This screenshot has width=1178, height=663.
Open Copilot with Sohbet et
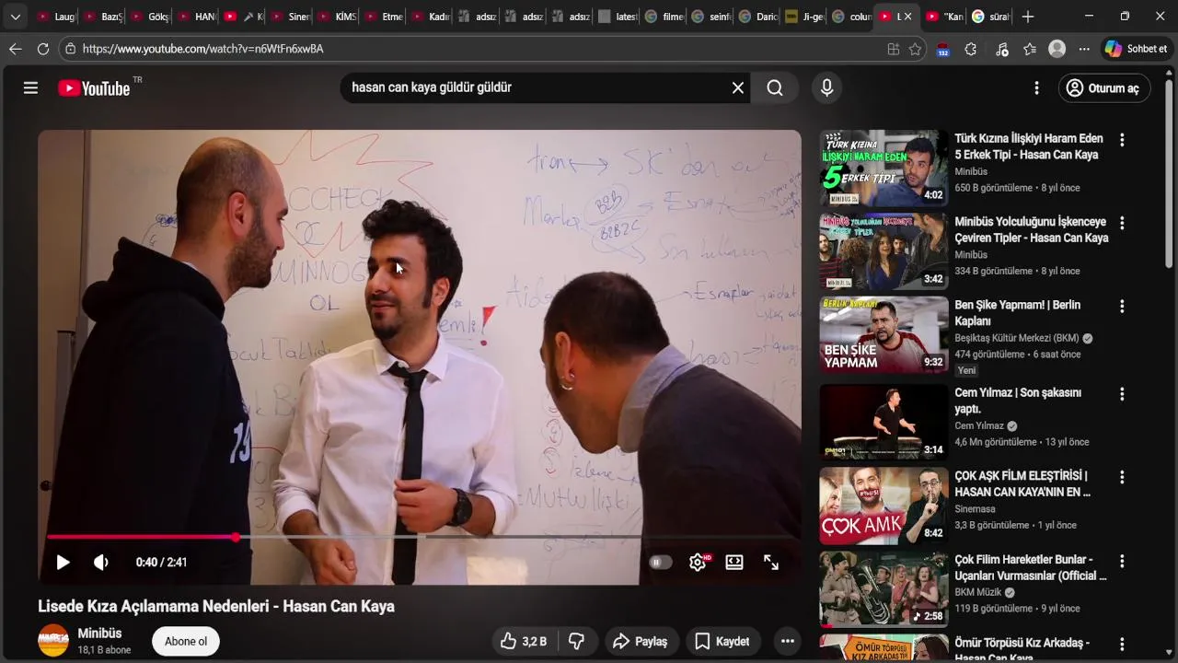[x=1137, y=49]
